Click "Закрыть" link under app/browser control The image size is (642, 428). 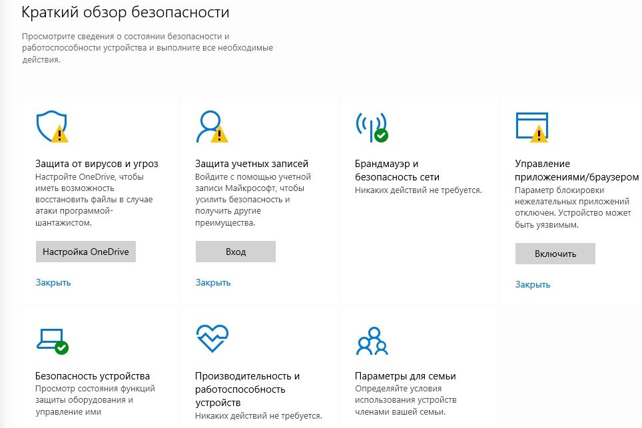(533, 284)
